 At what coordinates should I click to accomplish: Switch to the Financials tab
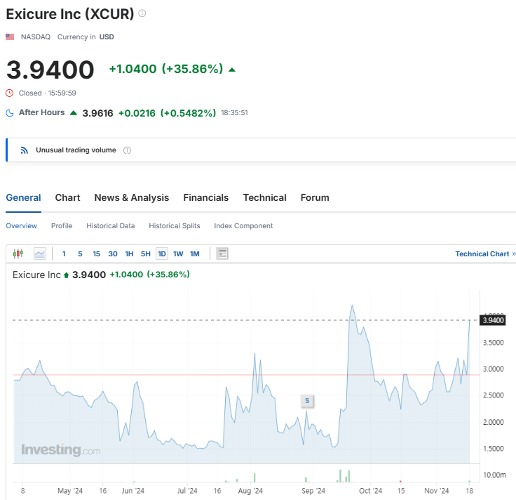[205, 197]
